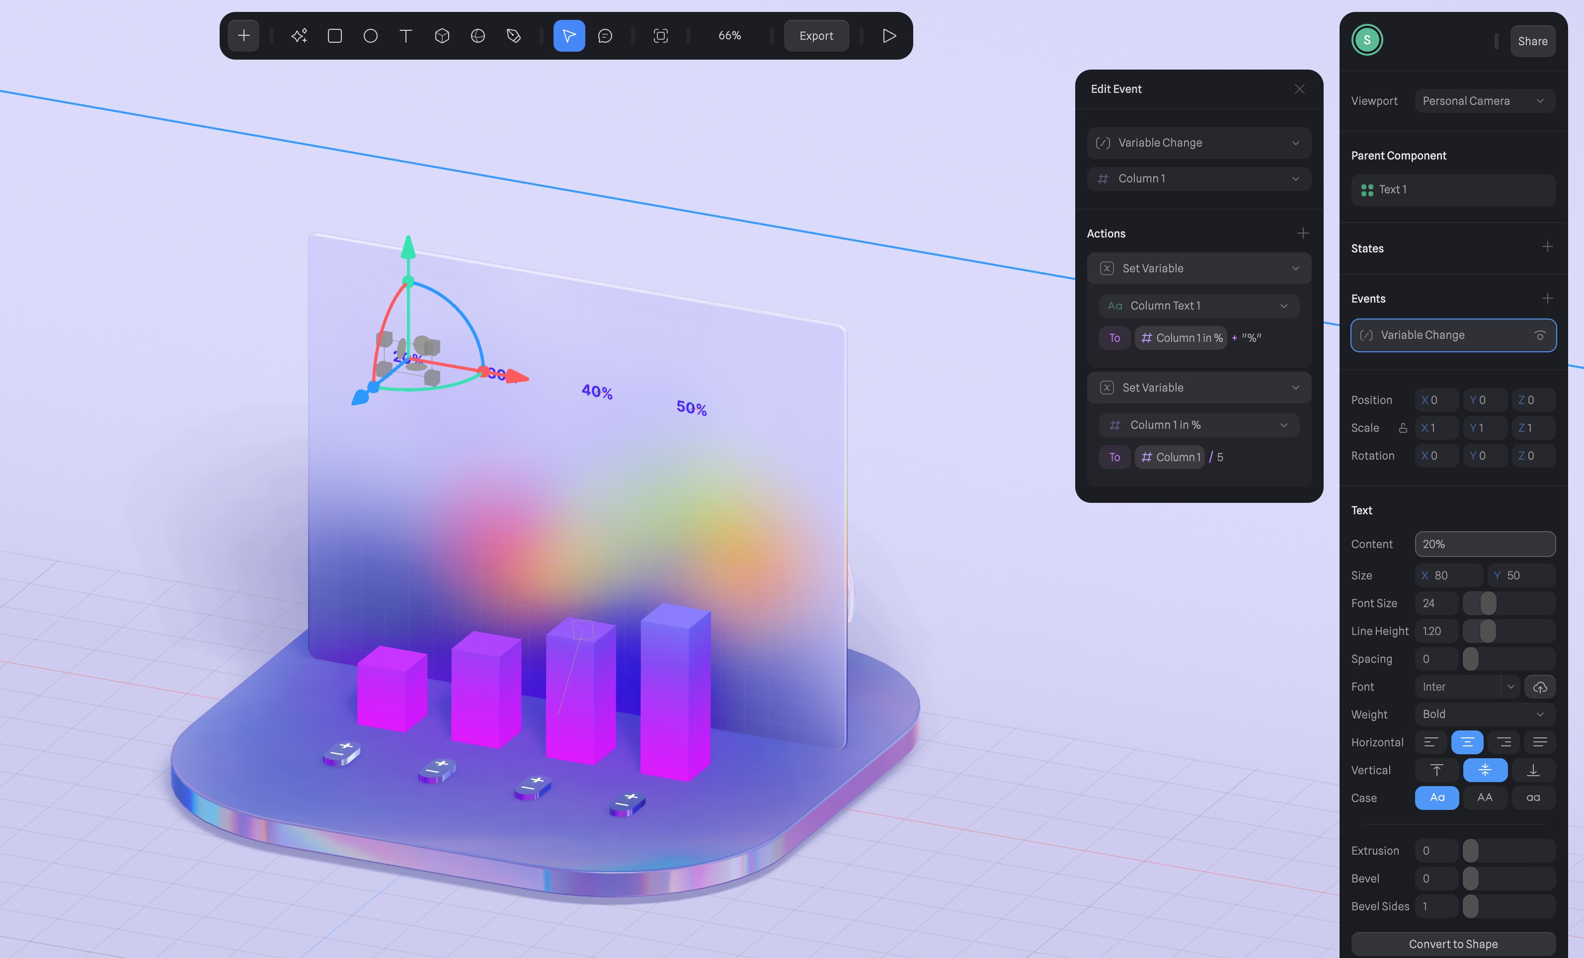Select the Rectangle shape tool
1584x958 pixels.
pyautogui.click(x=334, y=36)
